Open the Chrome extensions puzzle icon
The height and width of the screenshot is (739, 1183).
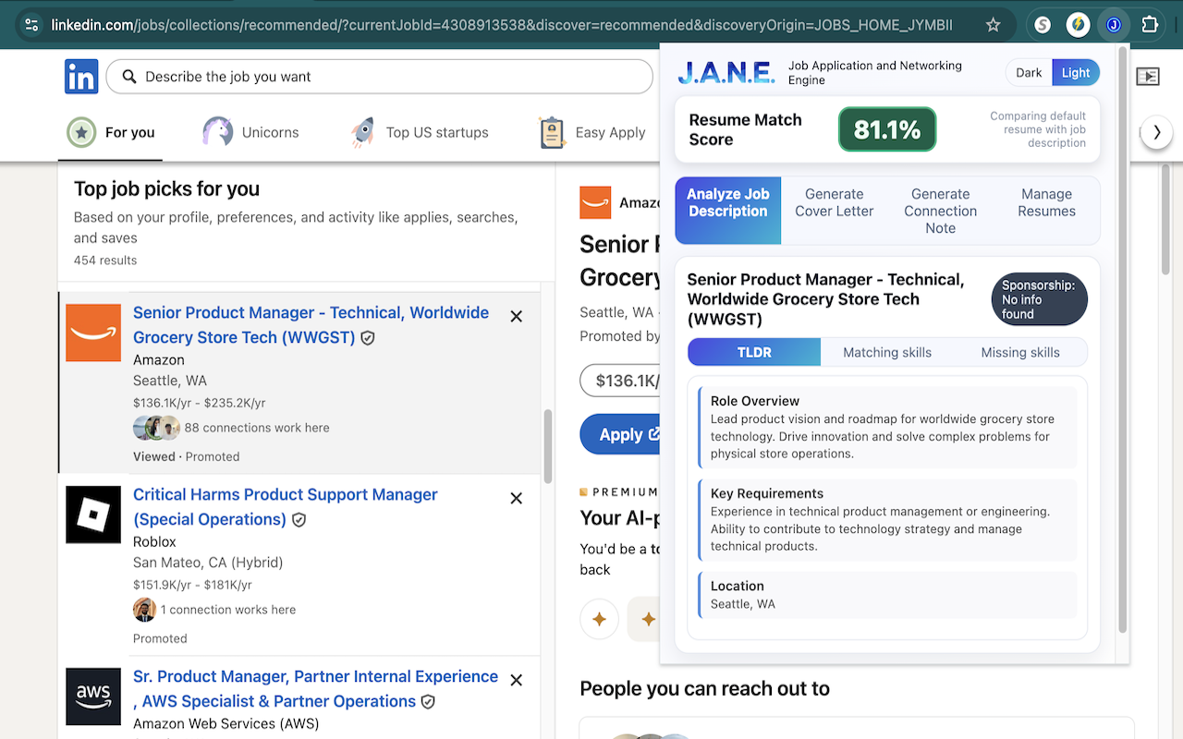[x=1150, y=25]
